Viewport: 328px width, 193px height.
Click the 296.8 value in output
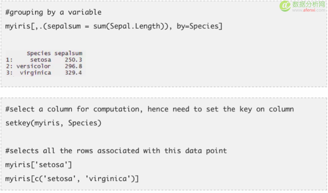pyautogui.click(x=74, y=66)
